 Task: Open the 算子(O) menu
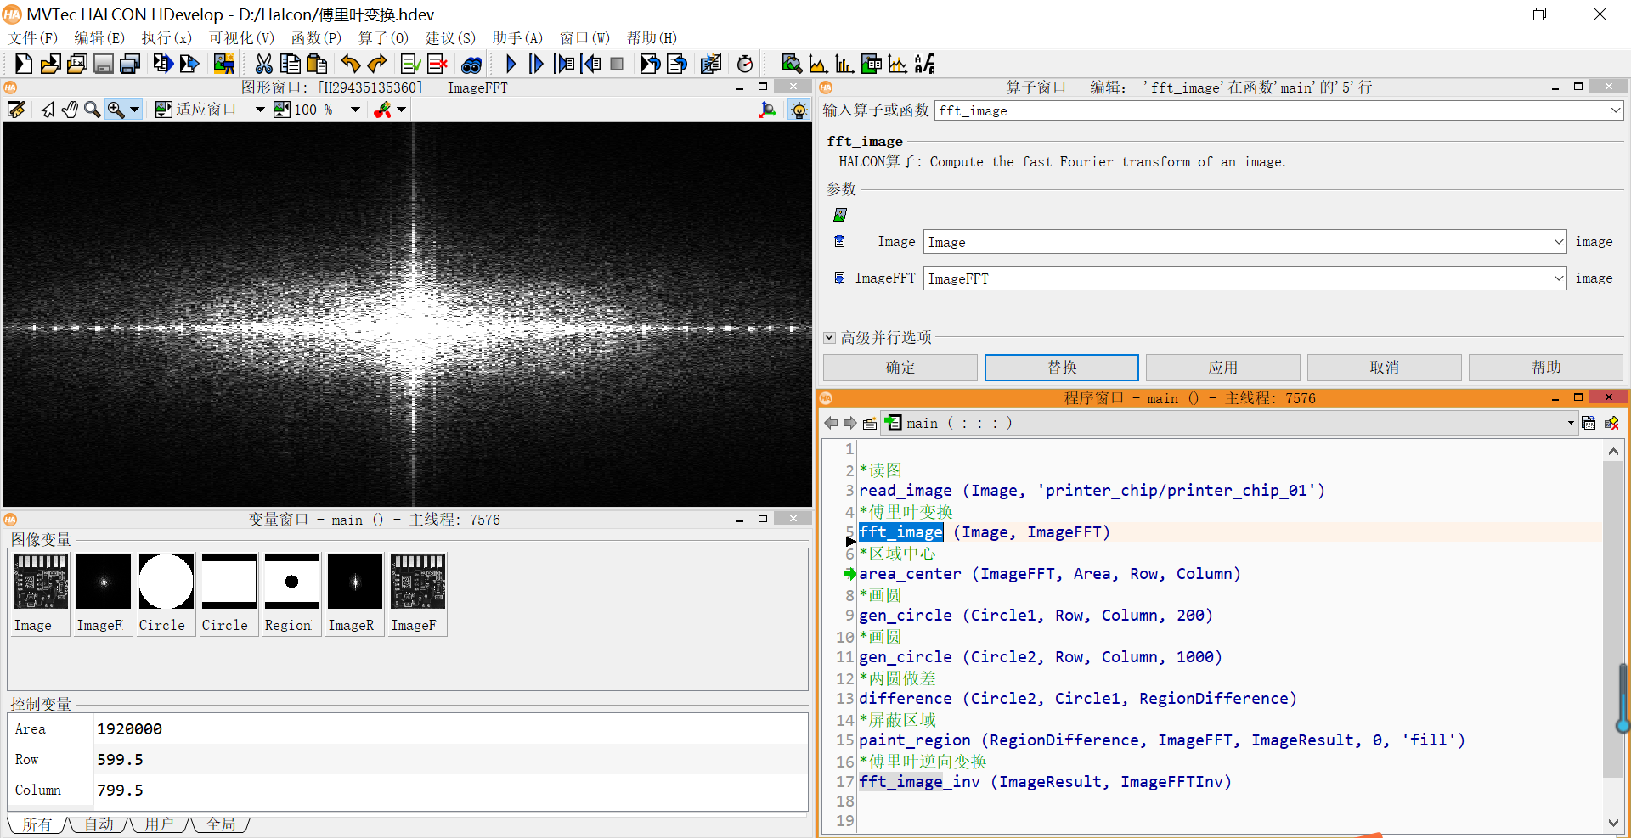(383, 38)
